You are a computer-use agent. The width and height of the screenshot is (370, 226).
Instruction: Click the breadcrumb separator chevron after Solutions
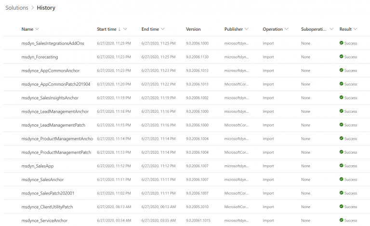tap(33, 8)
